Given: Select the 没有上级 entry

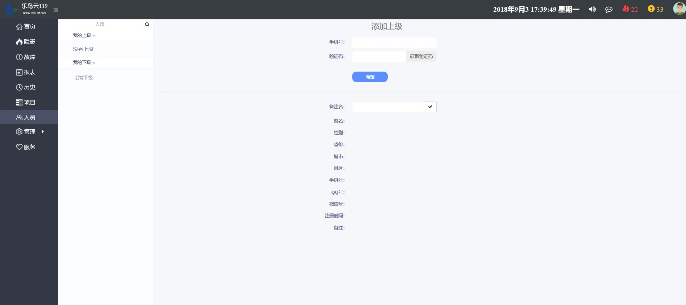Looking at the screenshot, I should (x=83, y=49).
